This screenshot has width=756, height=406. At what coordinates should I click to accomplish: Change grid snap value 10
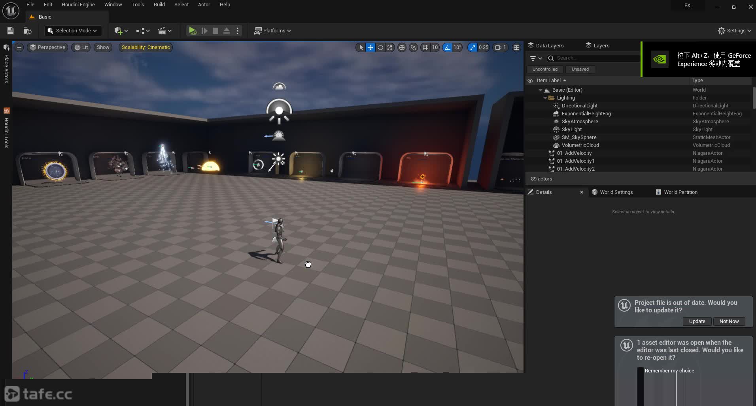click(x=435, y=47)
